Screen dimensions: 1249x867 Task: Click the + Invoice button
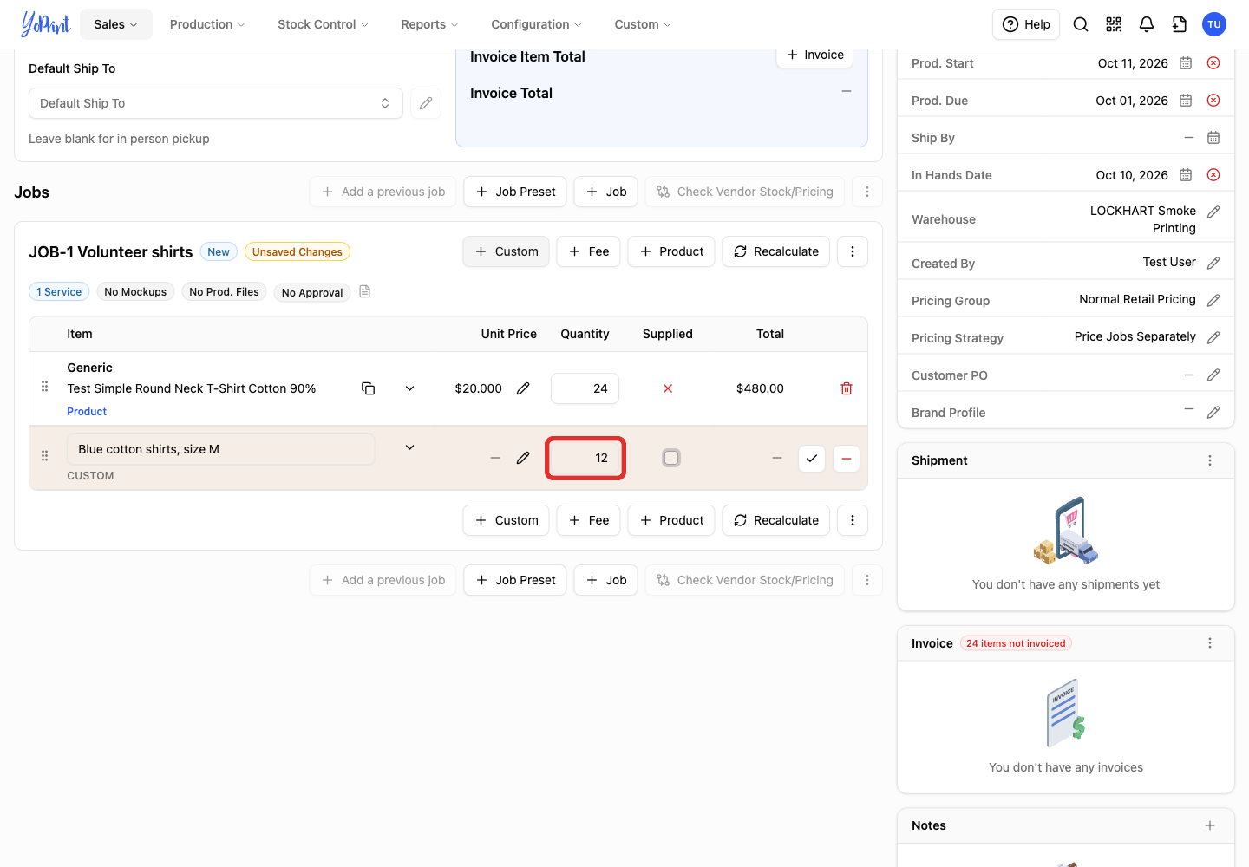815,55
